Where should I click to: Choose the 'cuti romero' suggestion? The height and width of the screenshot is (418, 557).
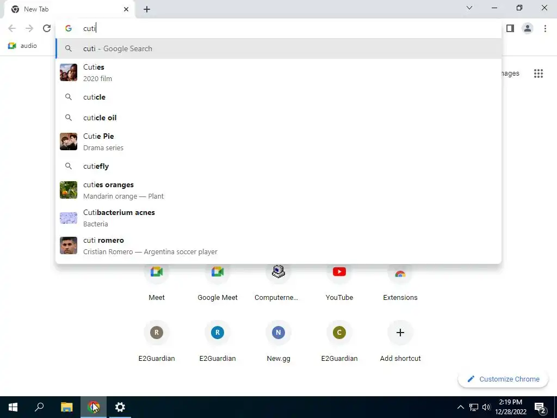point(278,245)
